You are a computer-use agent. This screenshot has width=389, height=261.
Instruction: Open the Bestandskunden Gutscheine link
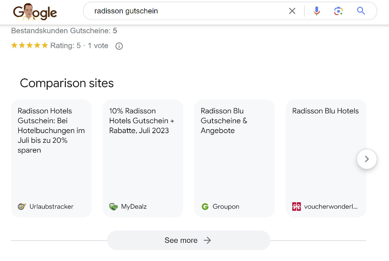pos(64,30)
